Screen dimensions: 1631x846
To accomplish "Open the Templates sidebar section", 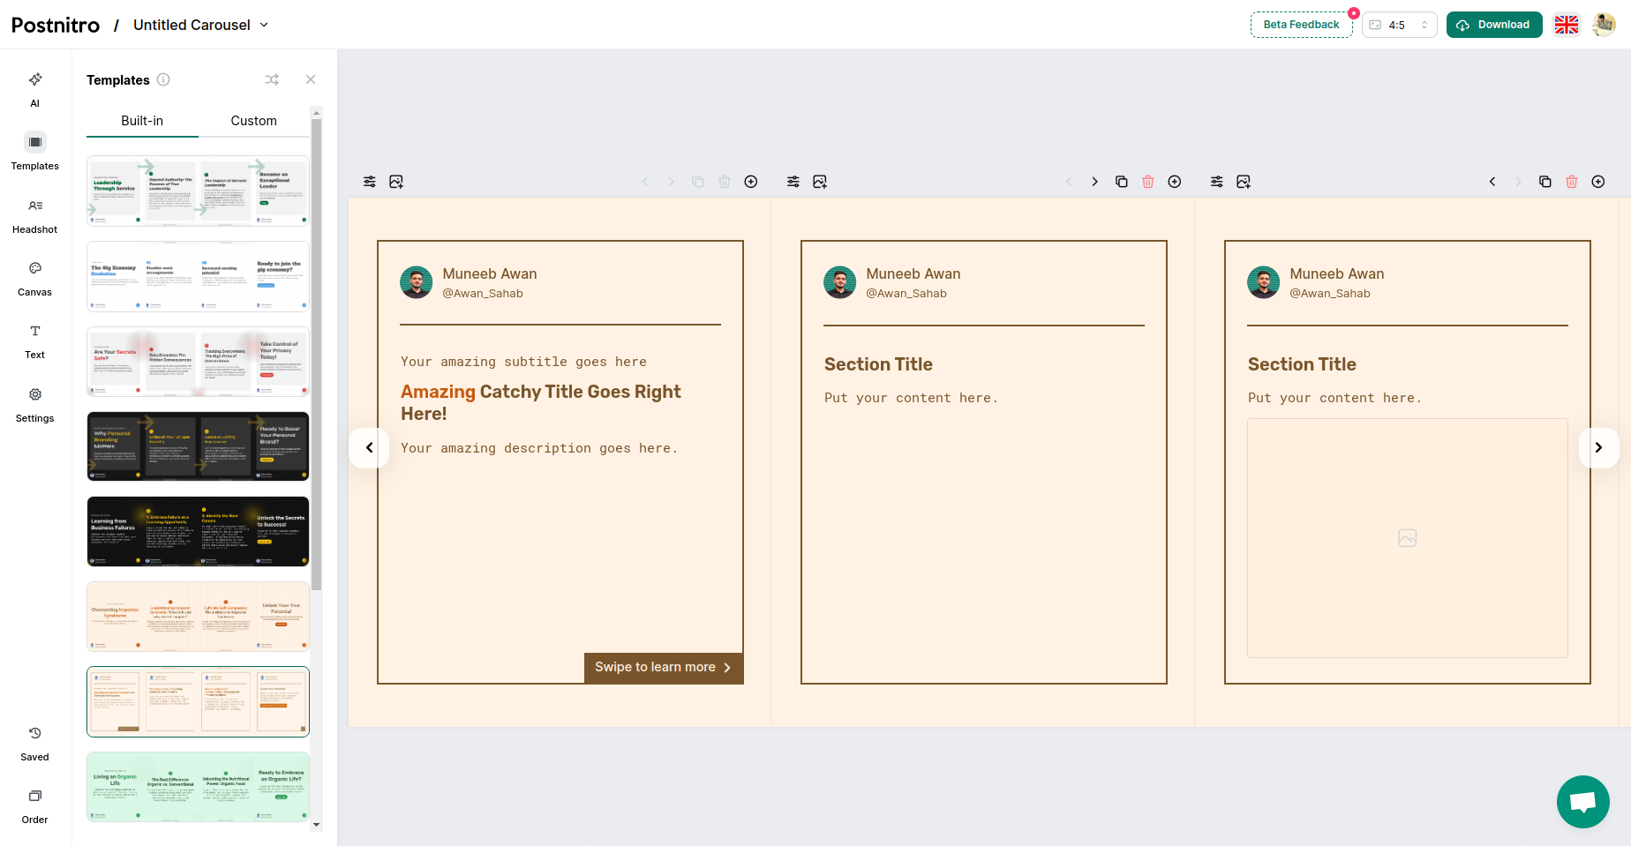I will [35, 152].
